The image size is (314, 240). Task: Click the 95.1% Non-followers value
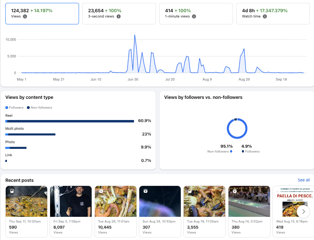coord(226,146)
